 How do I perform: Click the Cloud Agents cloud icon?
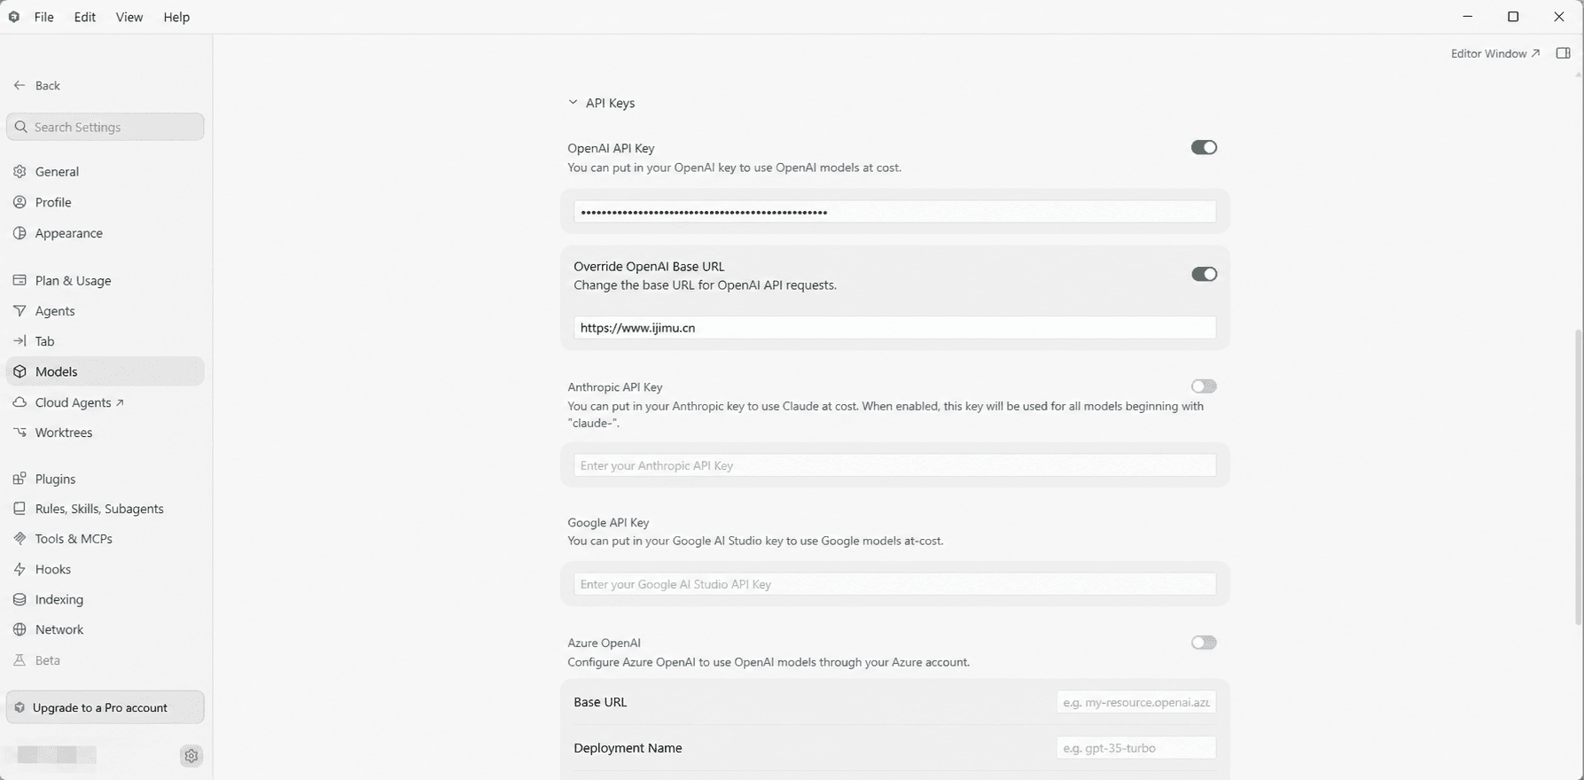coord(20,402)
